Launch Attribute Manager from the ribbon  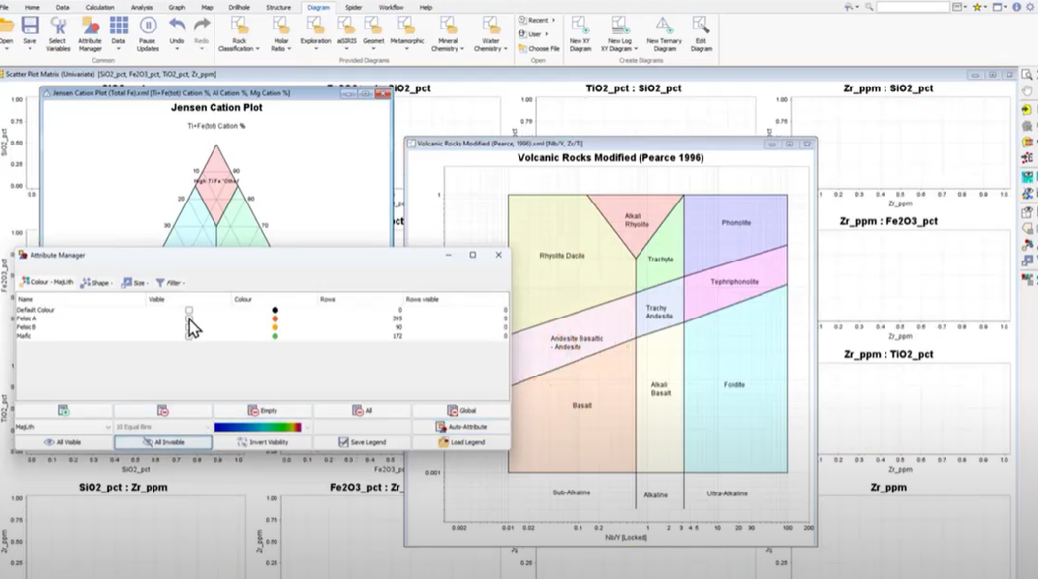(91, 33)
